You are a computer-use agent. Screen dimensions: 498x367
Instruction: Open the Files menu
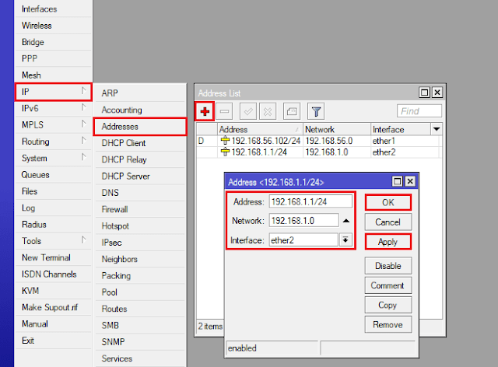pos(54,191)
